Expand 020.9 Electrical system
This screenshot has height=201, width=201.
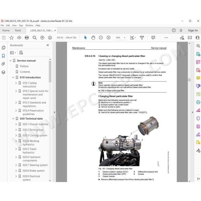16,176
